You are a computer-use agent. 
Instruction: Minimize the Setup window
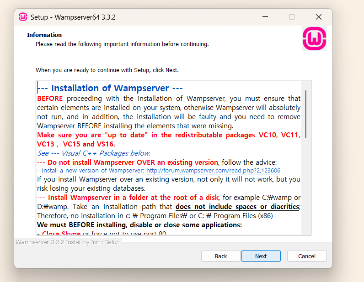[x=265, y=17]
